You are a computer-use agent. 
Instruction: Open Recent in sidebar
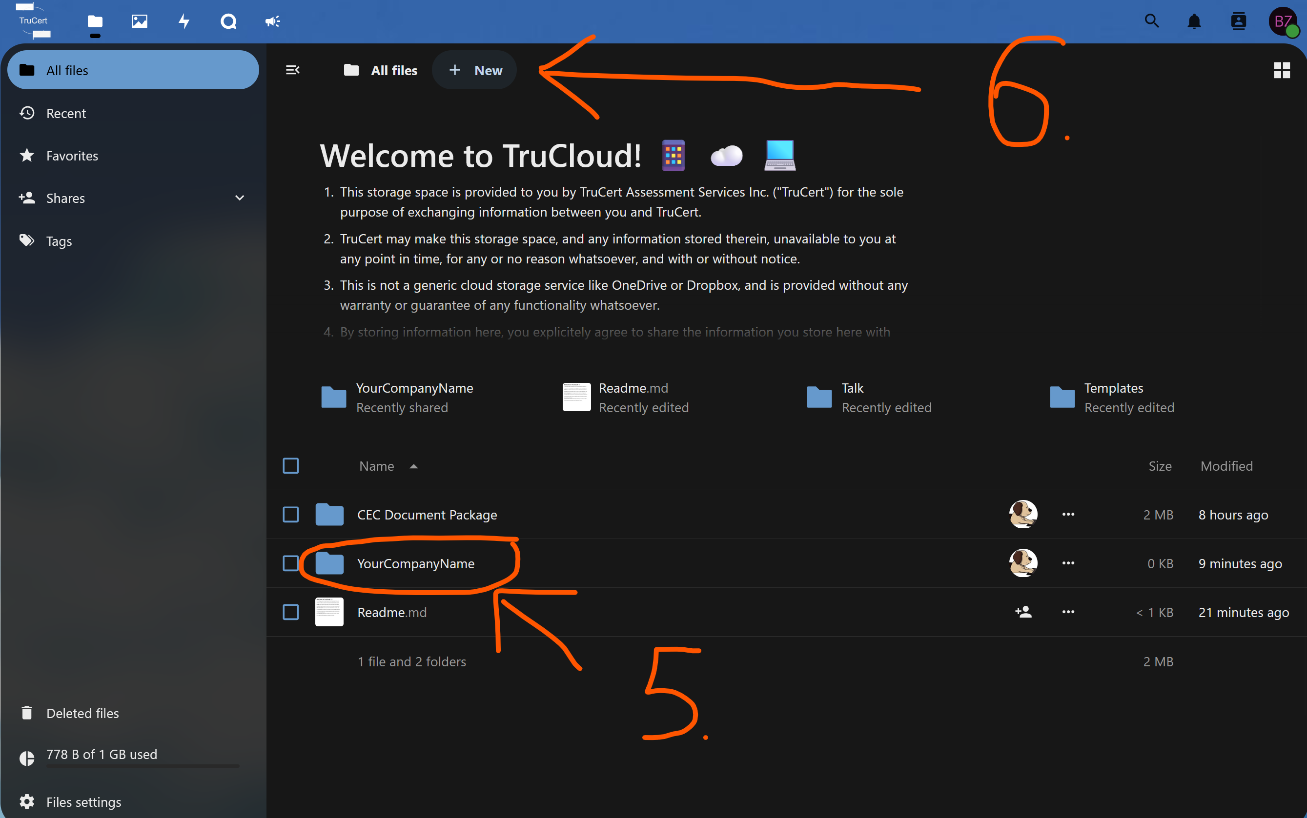133,113
